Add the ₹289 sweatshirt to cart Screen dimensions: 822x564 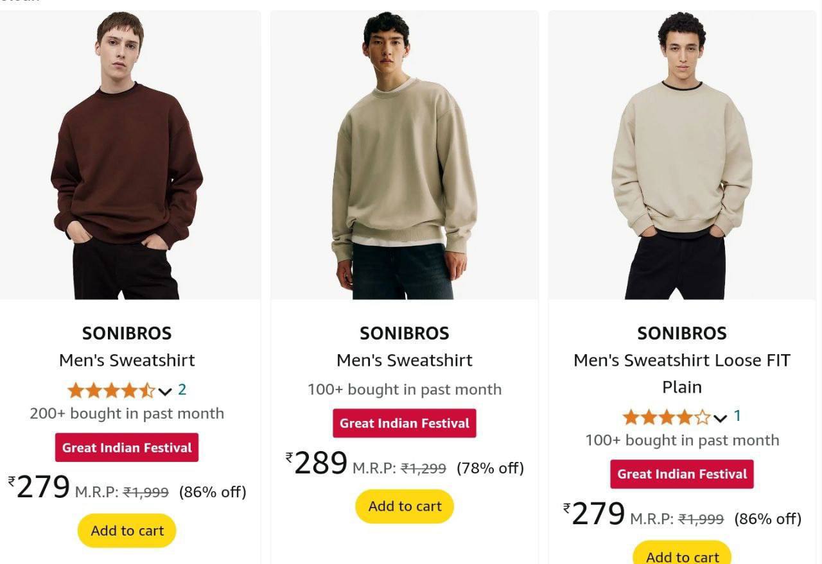pyautogui.click(x=405, y=506)
